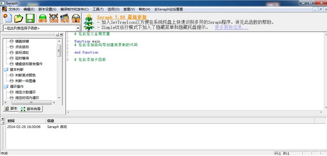Open the 工具(T) menu

(x=98, y=9)
